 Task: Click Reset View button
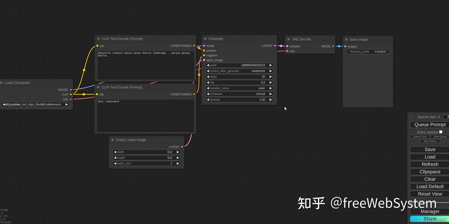pos(430,194)
